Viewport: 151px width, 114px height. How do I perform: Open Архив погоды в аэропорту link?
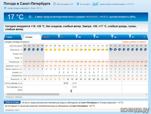point(24,8)
